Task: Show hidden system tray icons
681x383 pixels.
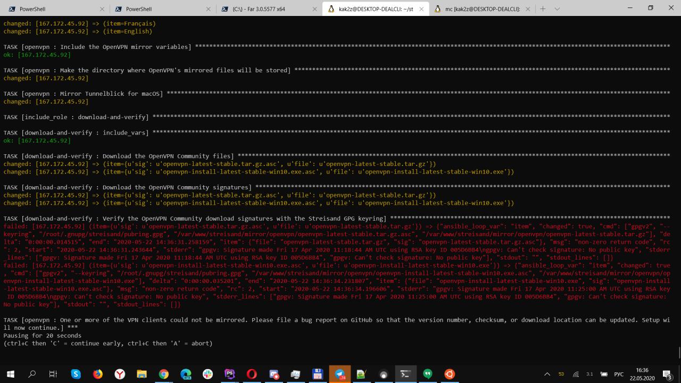Action: pos(547,374)
